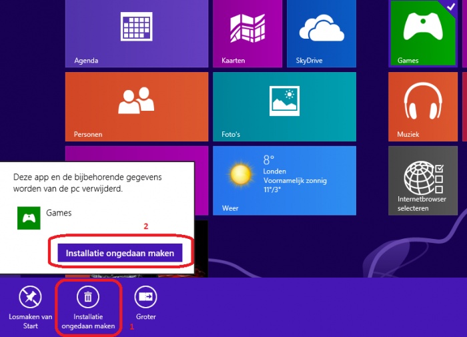Image resolution: width=467 pixels, height=337 pixels.
Task: Click the "Londen" text on the weather tile
Action: [x=275, y=172]
